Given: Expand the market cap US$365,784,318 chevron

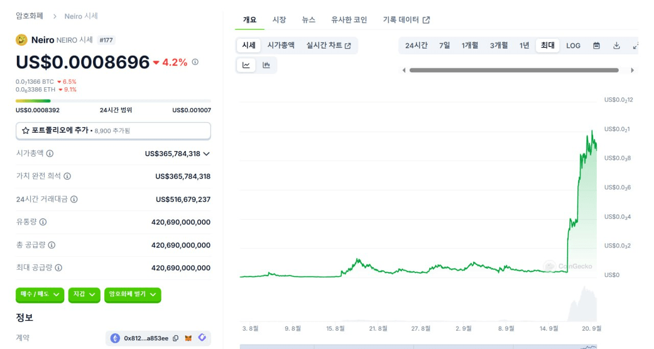Looking at the screenshot, I should coord(206,154).
